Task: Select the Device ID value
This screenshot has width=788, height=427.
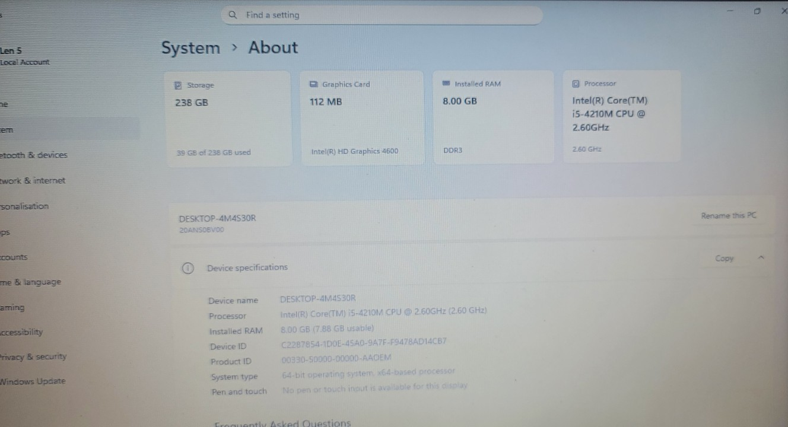Action: [364, 342]
